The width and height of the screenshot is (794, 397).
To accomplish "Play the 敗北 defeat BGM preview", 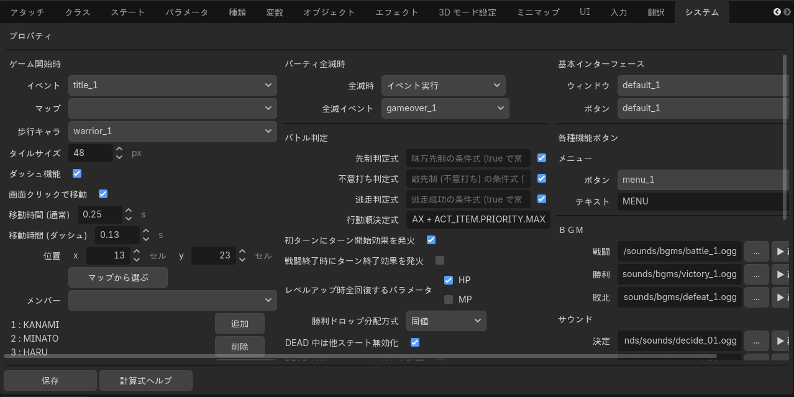I will 780,297.
